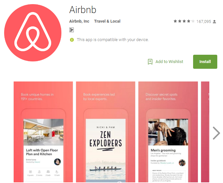Add to Wishlist link
Image resolution: width=223 pixels, height=183 pixels.
169,62
